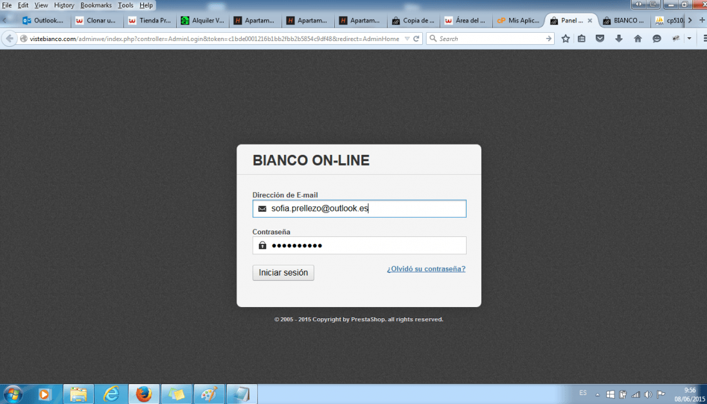
Task: Open the File menu
Action: click(7, 5)
